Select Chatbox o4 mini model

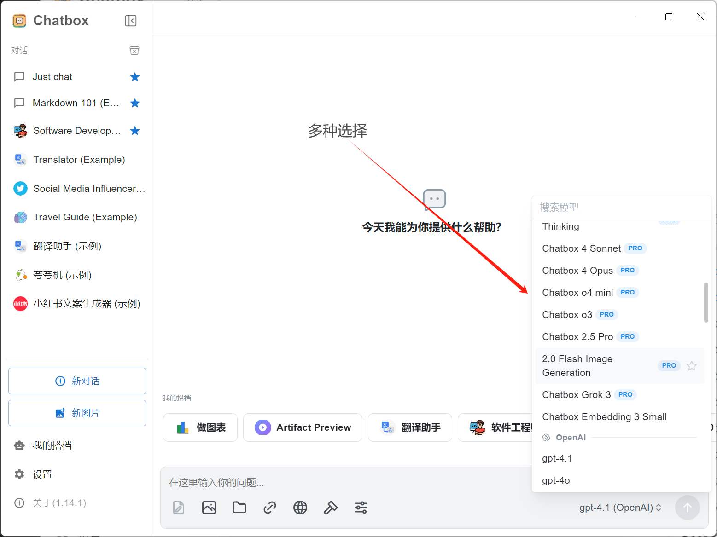619,293
